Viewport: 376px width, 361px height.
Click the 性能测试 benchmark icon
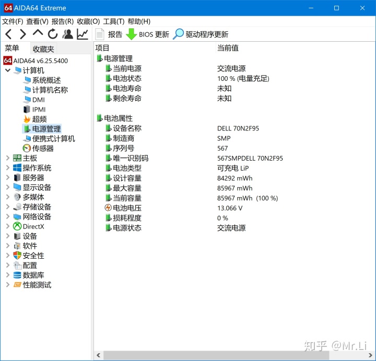pos(17,285)
